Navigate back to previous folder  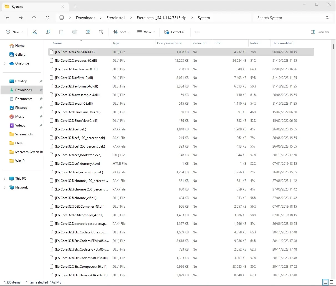pyautogui.click(x=7, y=18)
